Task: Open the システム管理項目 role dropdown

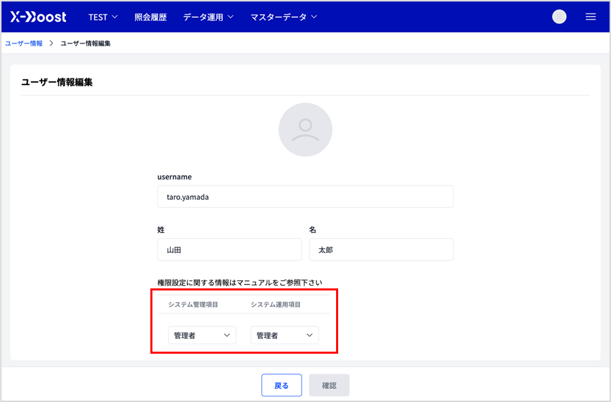Action: click(x=202, y=335)
